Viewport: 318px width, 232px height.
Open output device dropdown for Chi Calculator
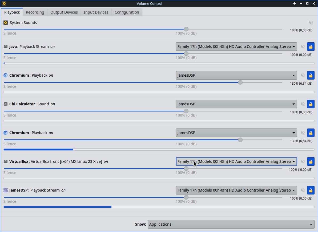236,104
